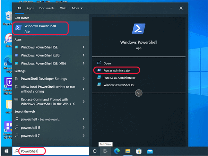This screenshot has height=156, width=208.
Task: Open the Windows Start button
Action: (6, 151)
